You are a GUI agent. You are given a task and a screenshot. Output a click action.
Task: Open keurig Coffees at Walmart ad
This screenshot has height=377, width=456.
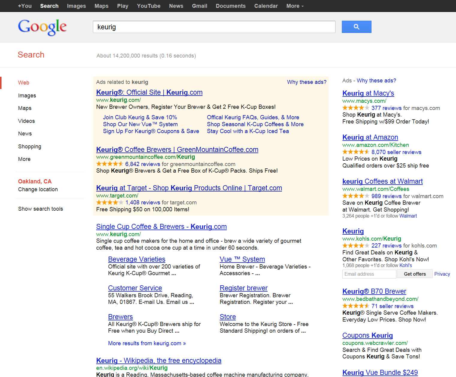pos(383,181)
